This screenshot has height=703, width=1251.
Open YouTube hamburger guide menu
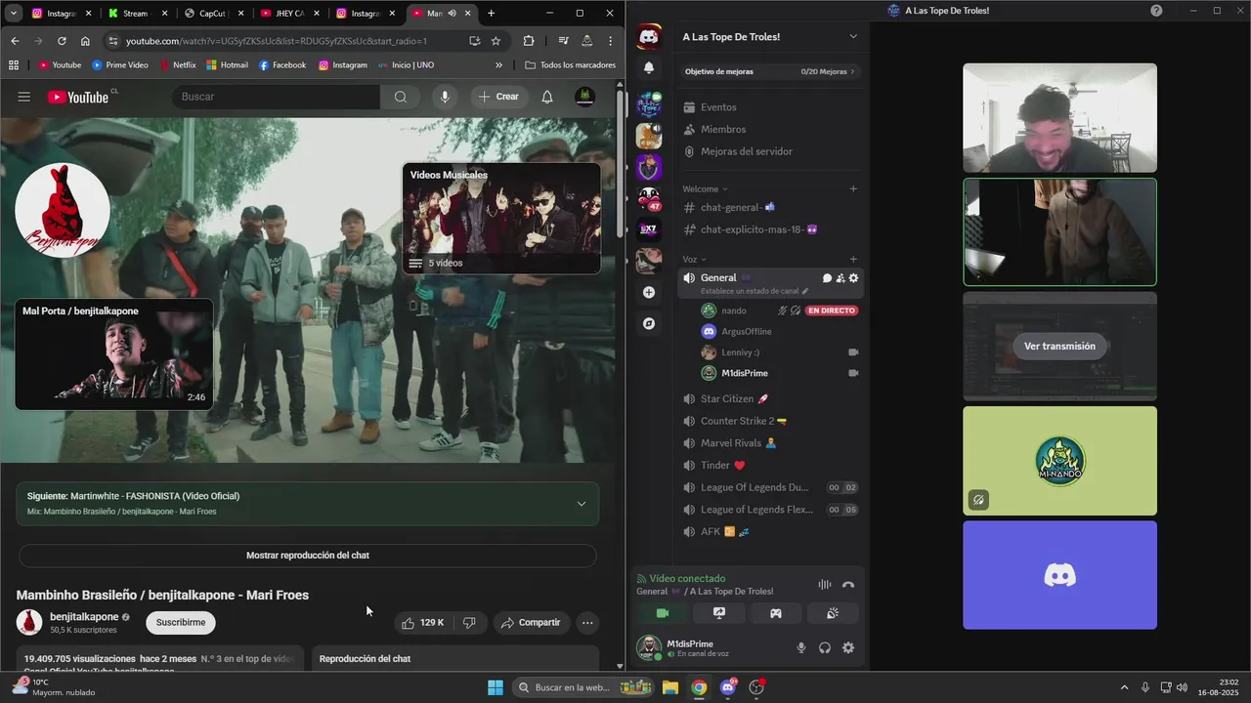pyautogui.click(x=24, y=97)
